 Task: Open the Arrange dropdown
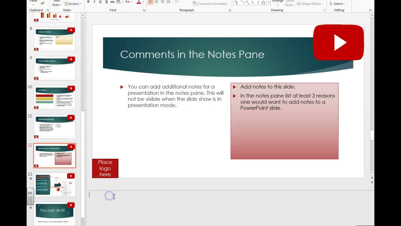coord(278,3)
